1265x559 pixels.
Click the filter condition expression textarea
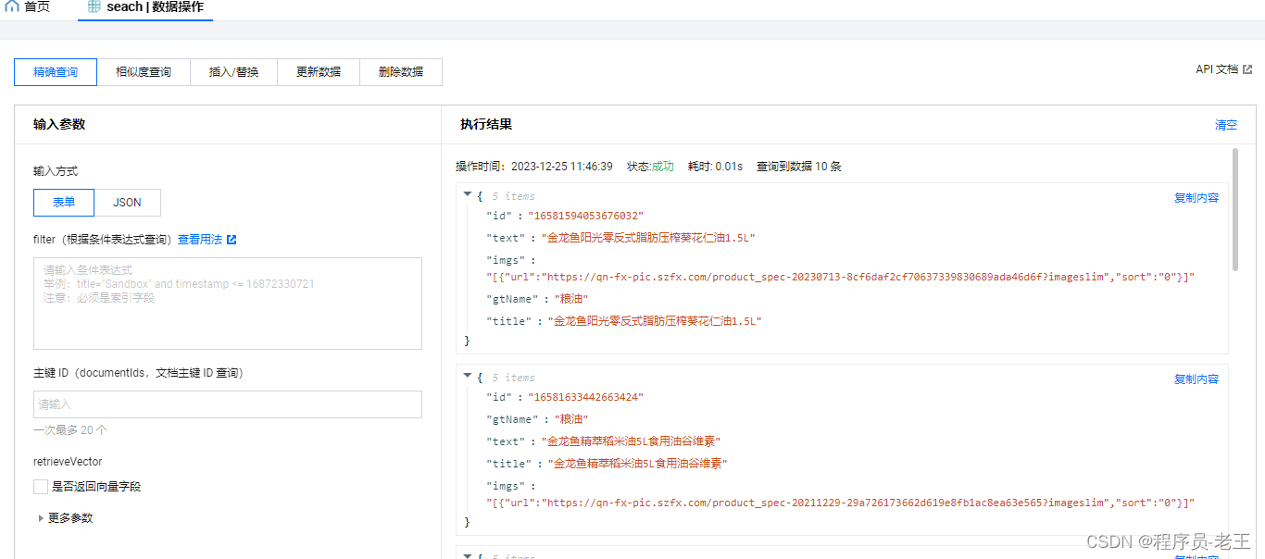[x=228, y=304]
